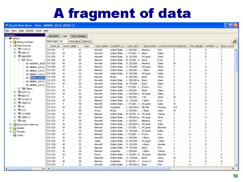
Task: Click the Fetch Next button
Action: point(75,41)
